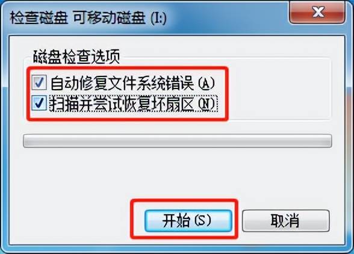
Task: Click the 磁盘检查选项 group heading
Action: (x=76, y=57)
